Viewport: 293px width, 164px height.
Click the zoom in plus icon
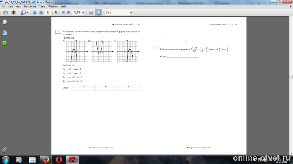[x=69, y=12]
